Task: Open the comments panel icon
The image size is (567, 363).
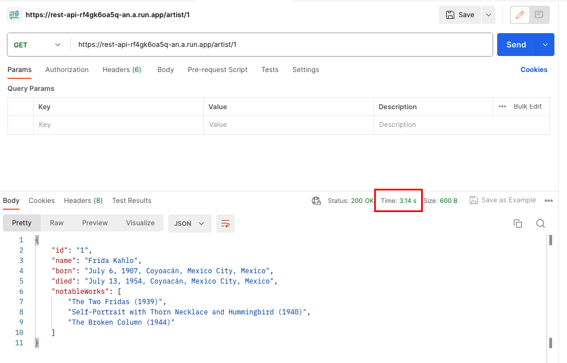Action: pos(539,15)
